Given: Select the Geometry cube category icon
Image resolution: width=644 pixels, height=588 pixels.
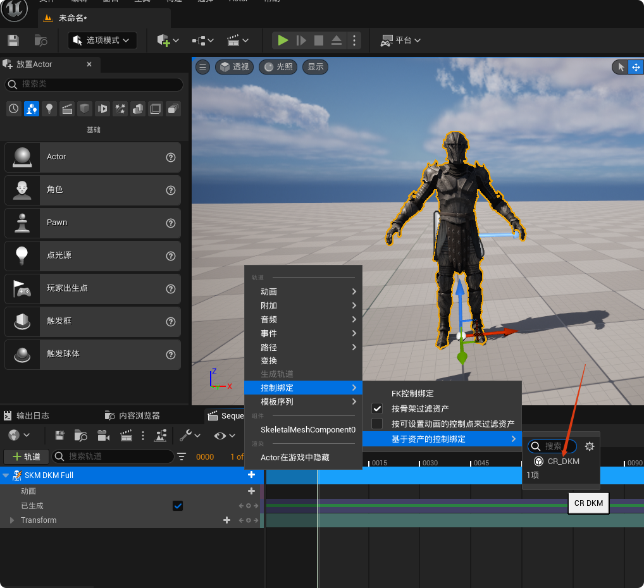Looking at the screenshot, I should [x=85, y=109].
